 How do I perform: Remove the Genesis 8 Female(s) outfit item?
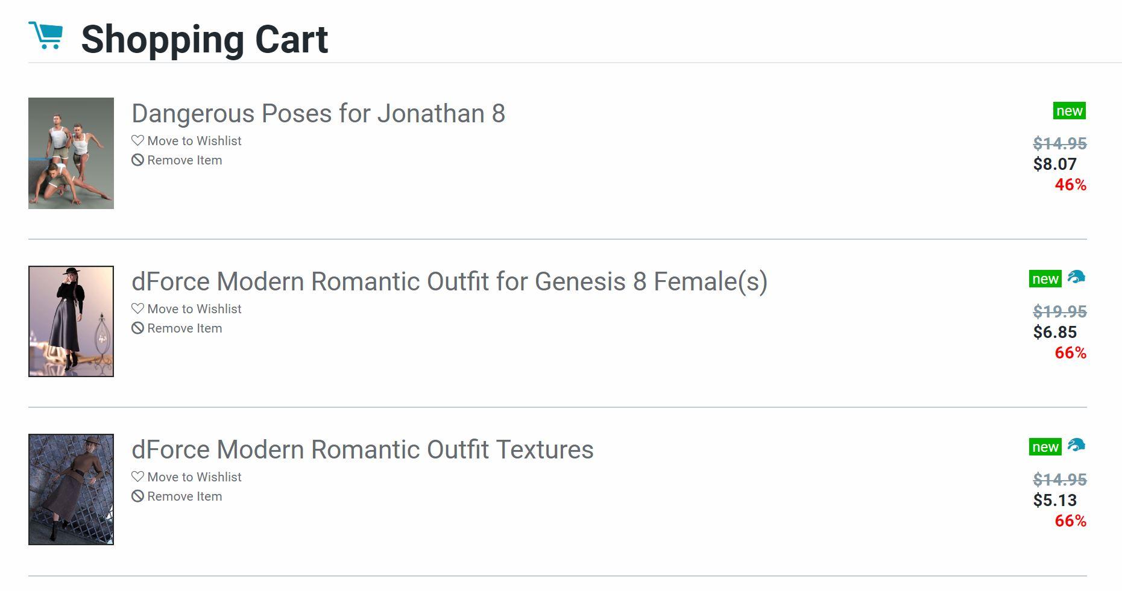[x=184, y=328]
